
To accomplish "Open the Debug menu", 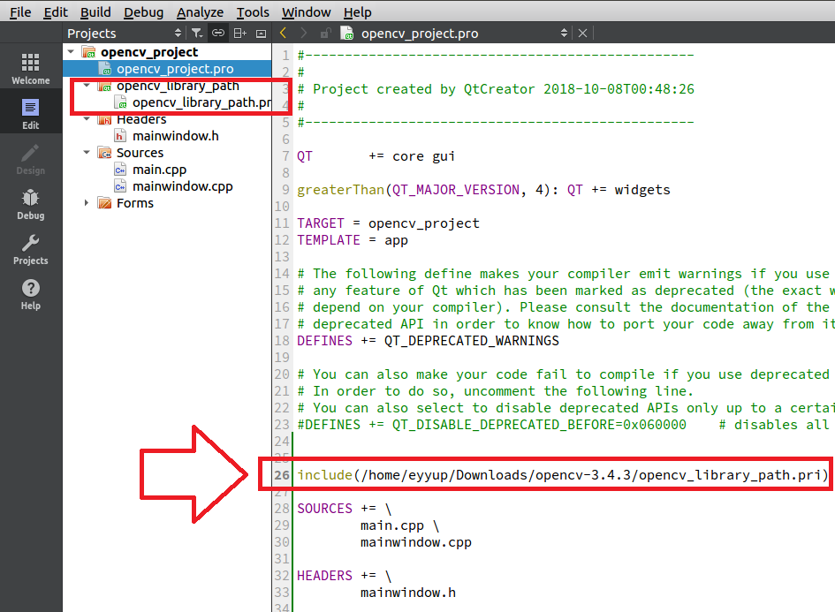I will click(143, 11).
